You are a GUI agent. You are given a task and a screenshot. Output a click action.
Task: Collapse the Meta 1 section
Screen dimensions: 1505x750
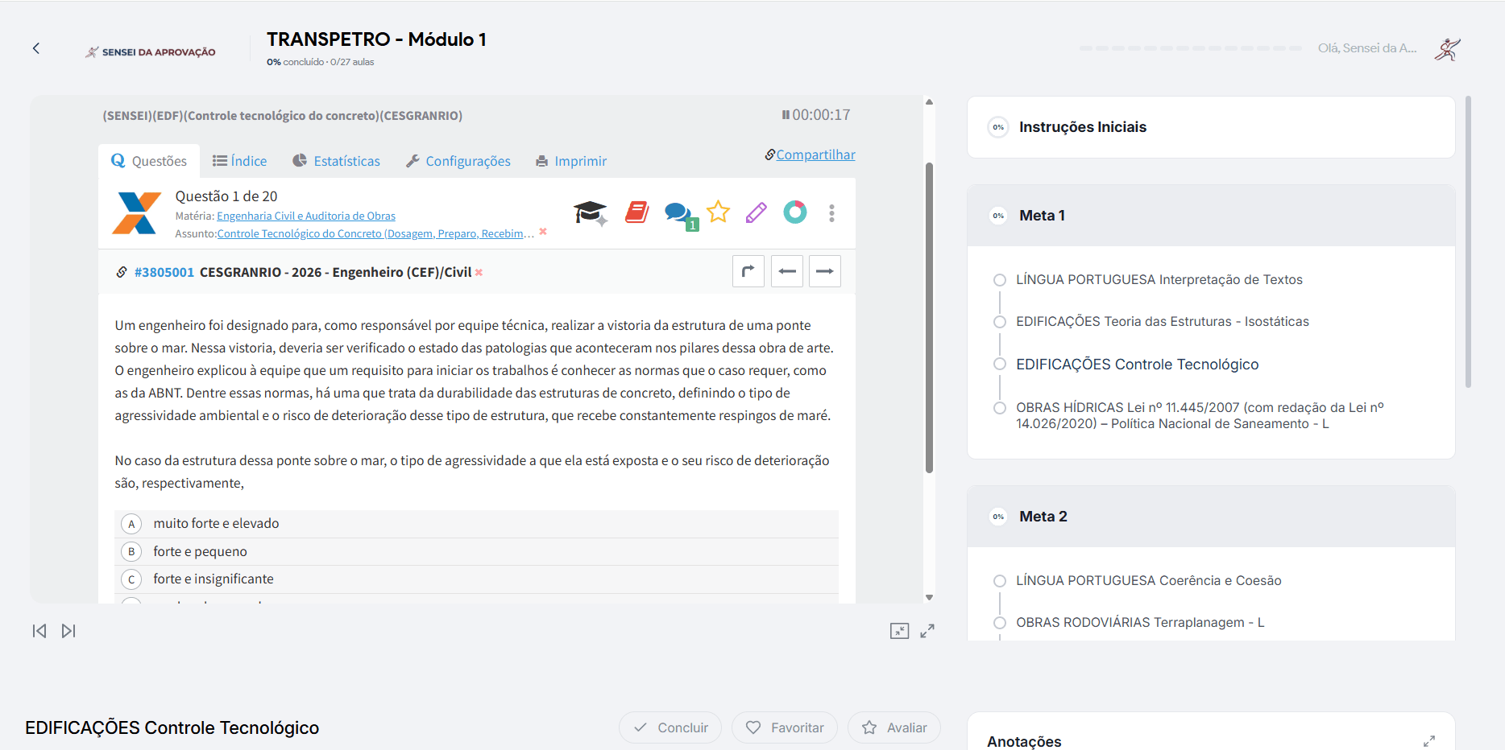pyautogui.click(x=1211, y=216)
